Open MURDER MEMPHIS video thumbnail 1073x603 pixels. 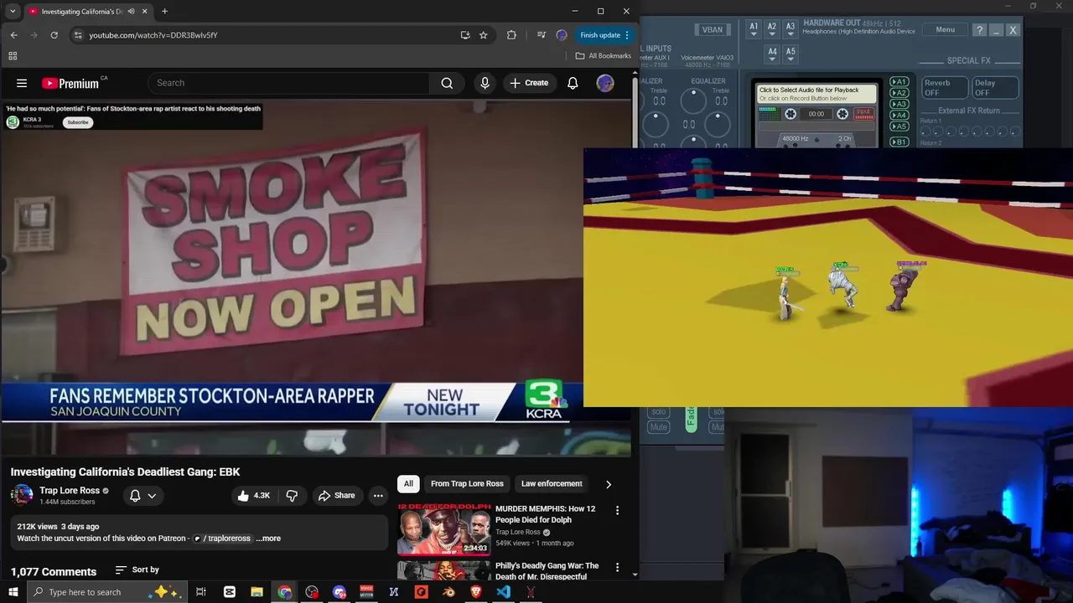[444, 529]
